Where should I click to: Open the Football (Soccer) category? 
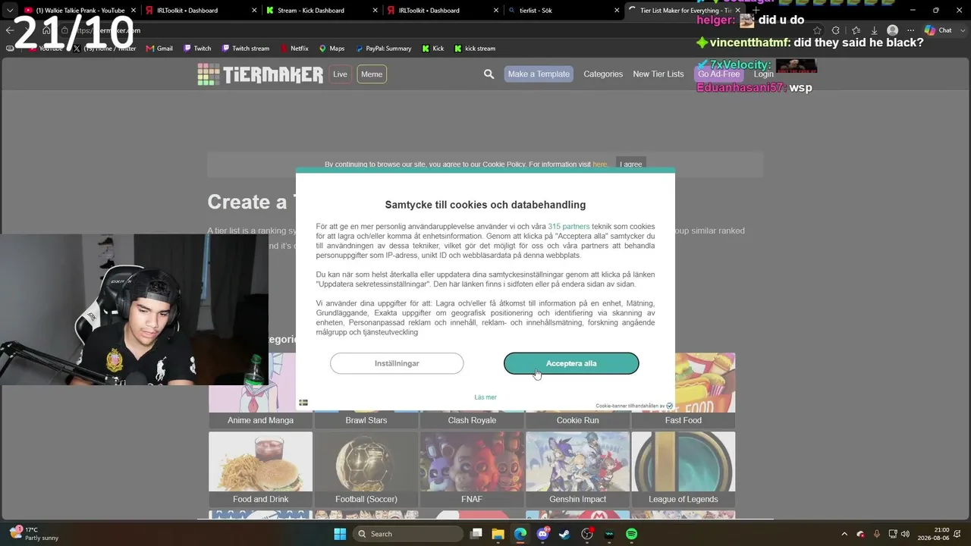pyautogui.click(x=366, y=469)
